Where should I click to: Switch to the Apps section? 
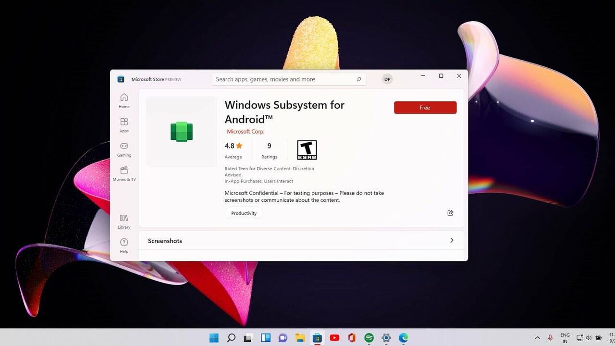(124, 124)
